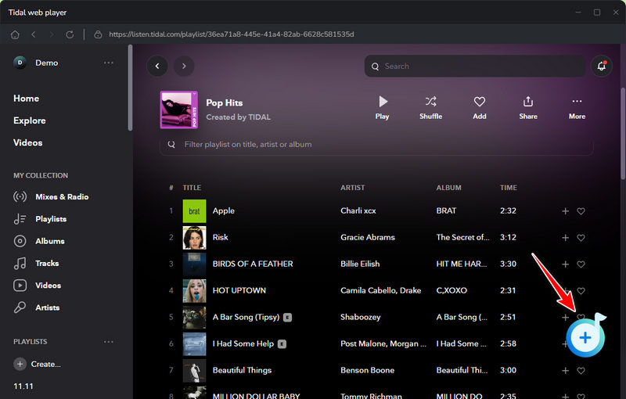Go back with the address bar back arrow
Screen dimensions: 626x399
click(x=34, y=34)
